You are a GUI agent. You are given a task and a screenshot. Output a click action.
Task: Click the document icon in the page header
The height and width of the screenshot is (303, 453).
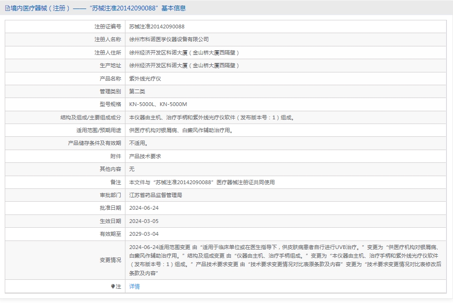(8, 9)
